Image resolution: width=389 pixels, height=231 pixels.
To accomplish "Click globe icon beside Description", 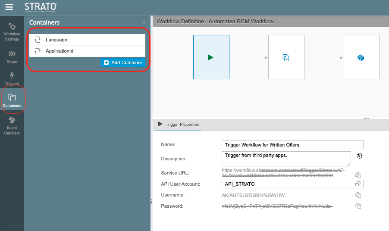I will (359, 156).
